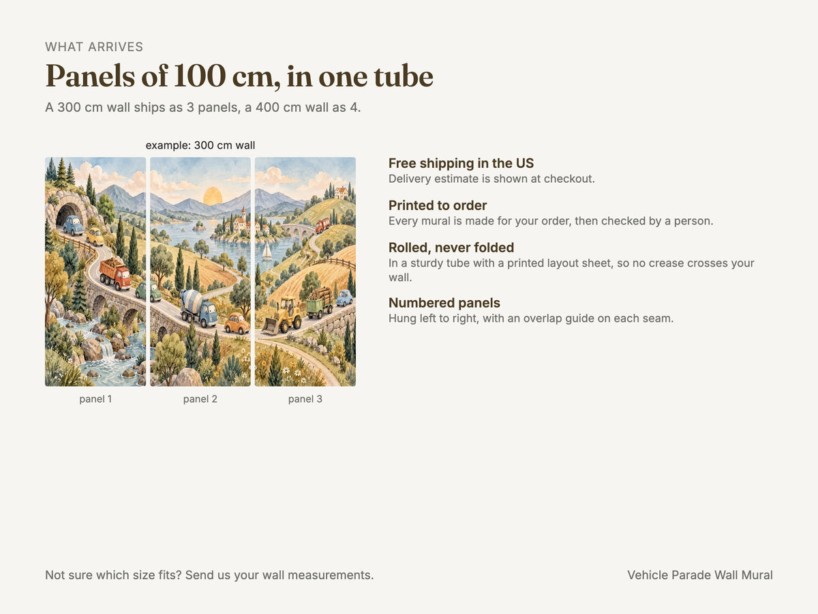Click the overlap guide on each seam text
The image size is (818, 614).
531,318
